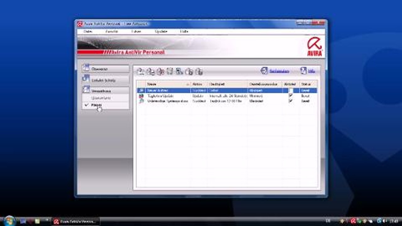Sort by the Darstellungsmodus column header
This screenshot has width=402, height=226.
click(265, 84)
